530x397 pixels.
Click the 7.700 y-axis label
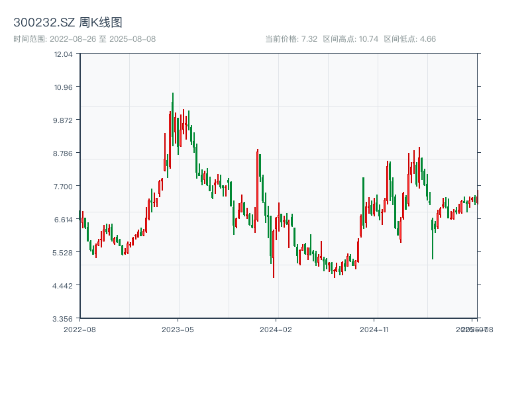64,187
